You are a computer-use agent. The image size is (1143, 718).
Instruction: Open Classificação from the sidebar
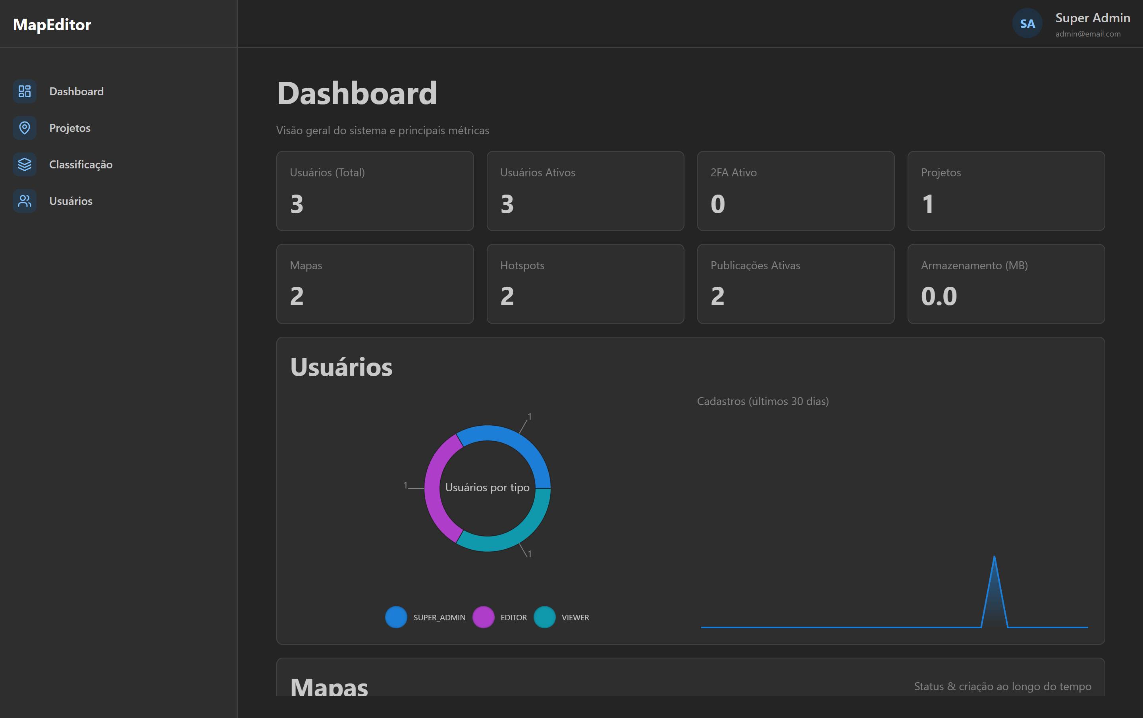81,164
